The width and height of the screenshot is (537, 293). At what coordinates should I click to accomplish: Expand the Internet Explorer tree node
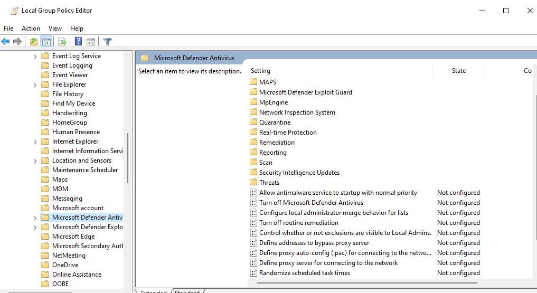click(x=35, y=141)
